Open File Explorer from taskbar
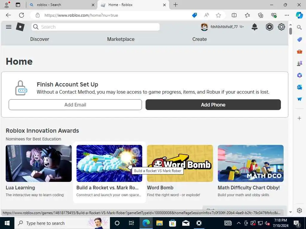 click(x=159, y=223)
